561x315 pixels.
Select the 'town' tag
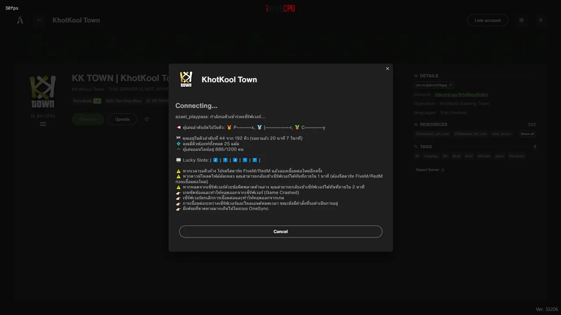[x=500, y=156]
